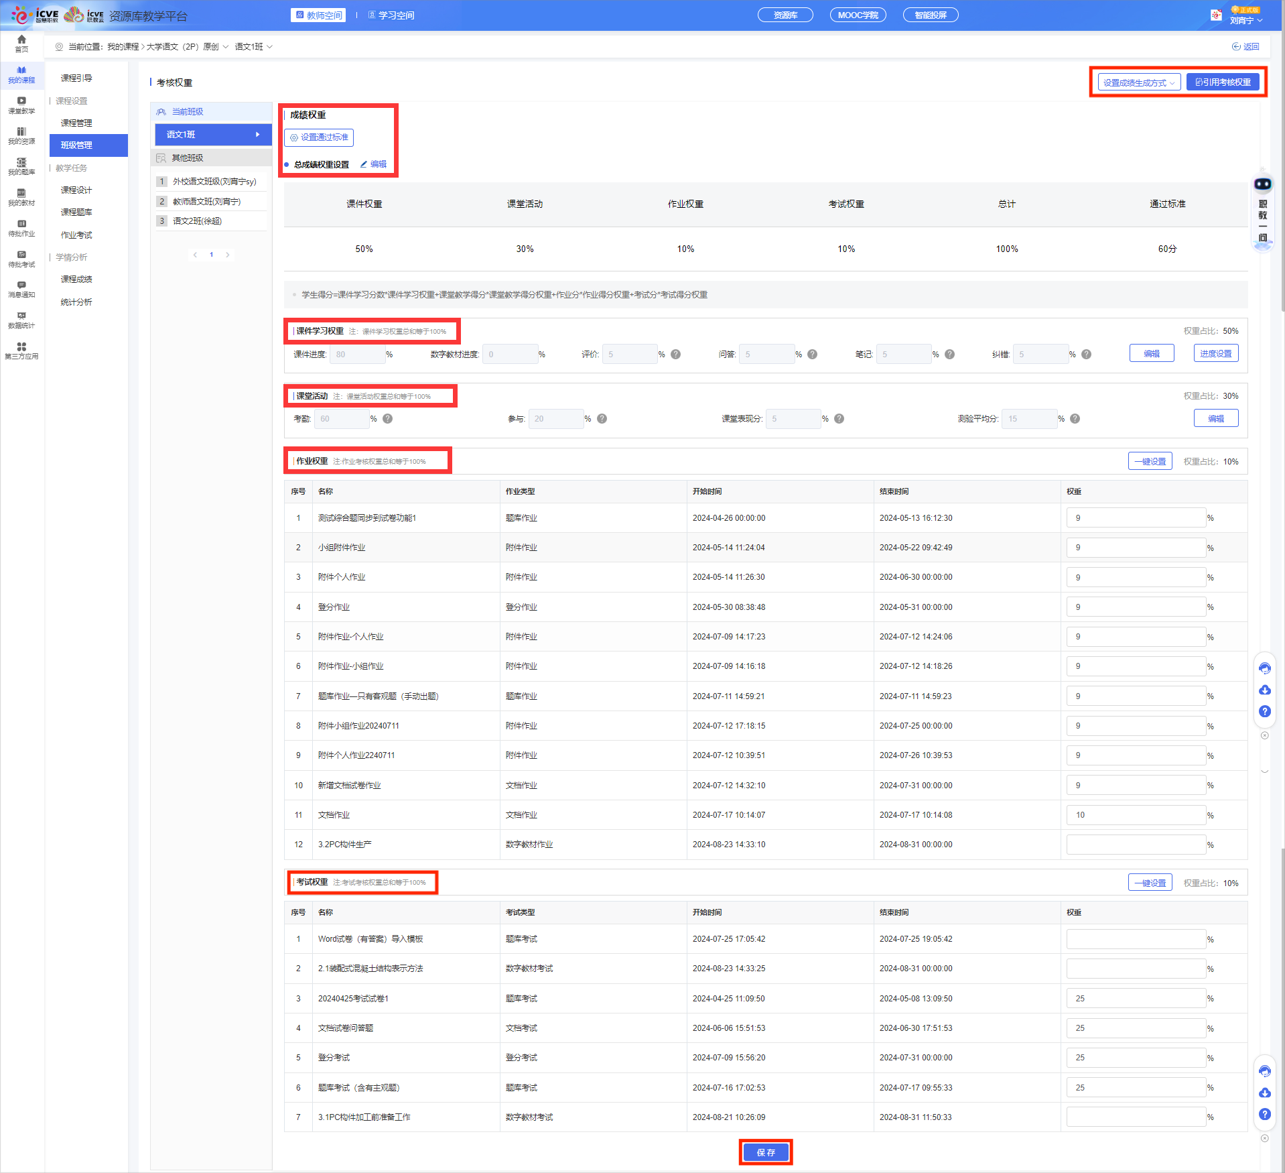This screenshot has width=1285, height=1173.
Task: Switch to the 学习空间 tab
Action: 391,15
